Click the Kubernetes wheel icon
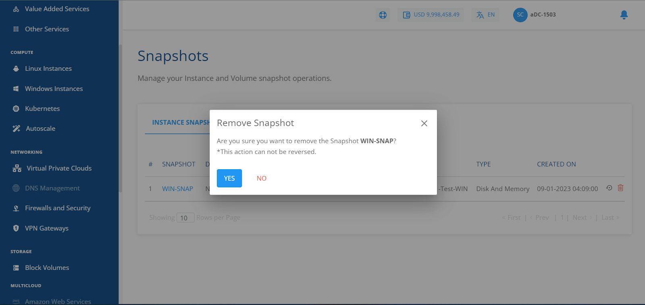The width and height of the screenshot is (645, 305). coord(16,108)
